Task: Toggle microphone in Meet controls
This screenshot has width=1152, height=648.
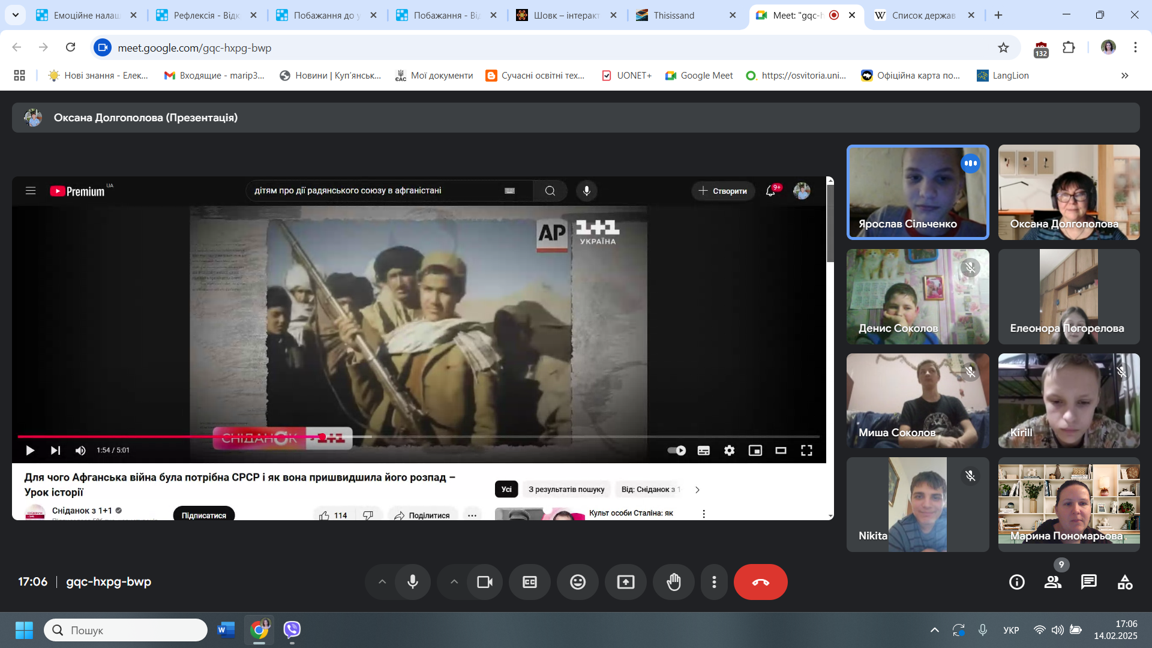Action: click(x=413, y=582)
